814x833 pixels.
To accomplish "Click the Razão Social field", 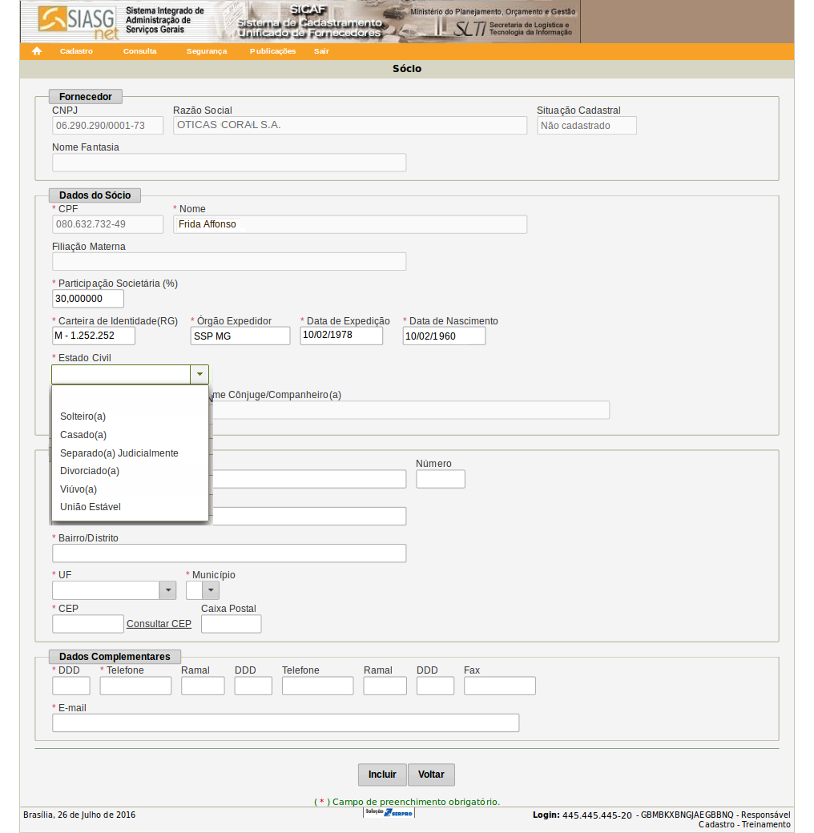I will (x=350, y=126).
